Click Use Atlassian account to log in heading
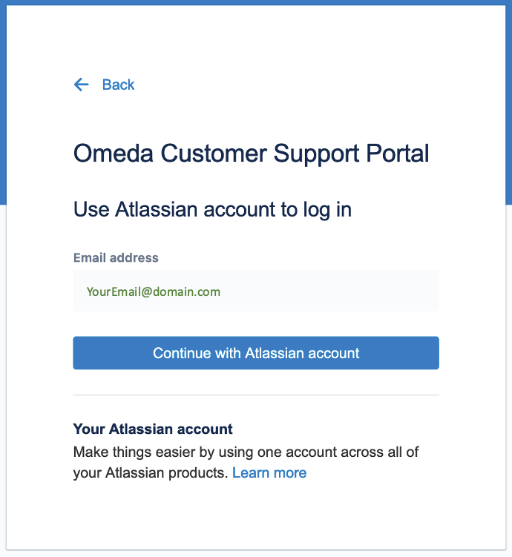 tap(212, 210)
